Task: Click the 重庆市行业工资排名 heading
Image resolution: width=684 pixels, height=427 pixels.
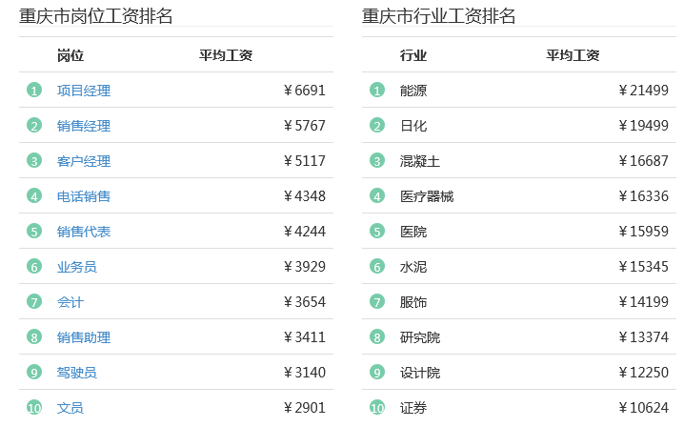Action: coord(438,16)
